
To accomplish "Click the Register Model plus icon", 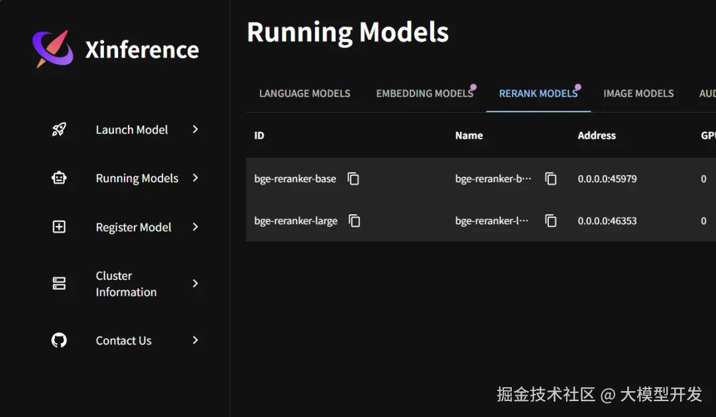I will [x=59, y=227].
